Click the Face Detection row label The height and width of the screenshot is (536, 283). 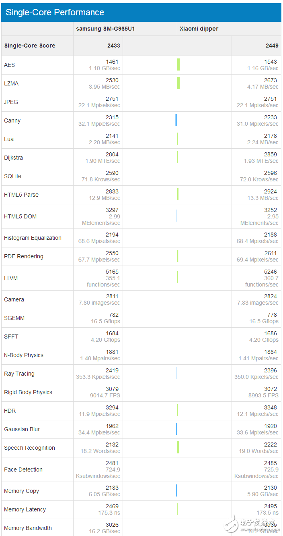23,470
